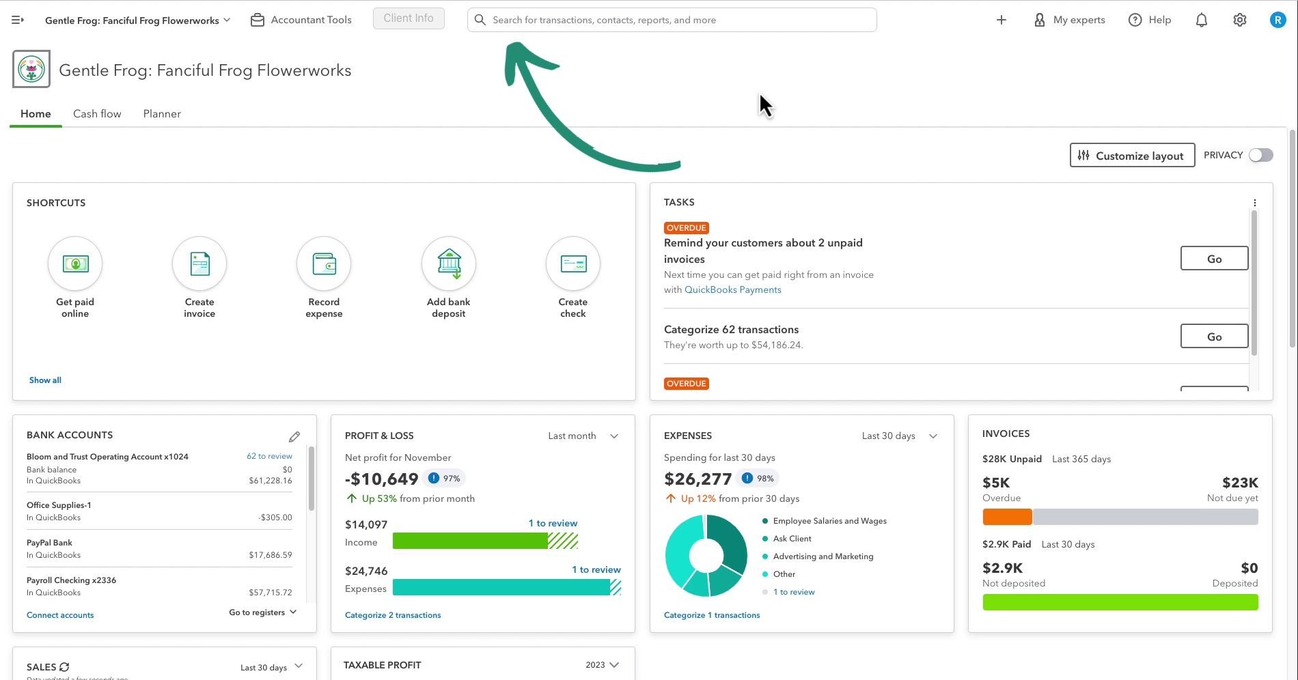The image size is (1298, 680).
Task: Open the notifications bell
Action: (1202, 20)
